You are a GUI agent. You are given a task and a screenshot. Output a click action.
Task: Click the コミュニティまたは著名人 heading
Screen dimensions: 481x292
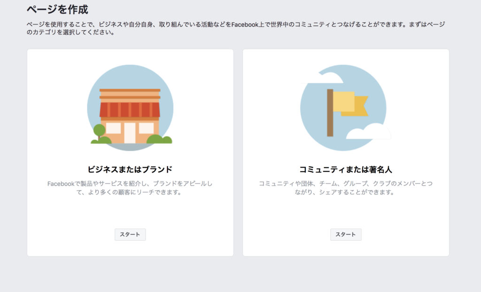tap(346, 169)
